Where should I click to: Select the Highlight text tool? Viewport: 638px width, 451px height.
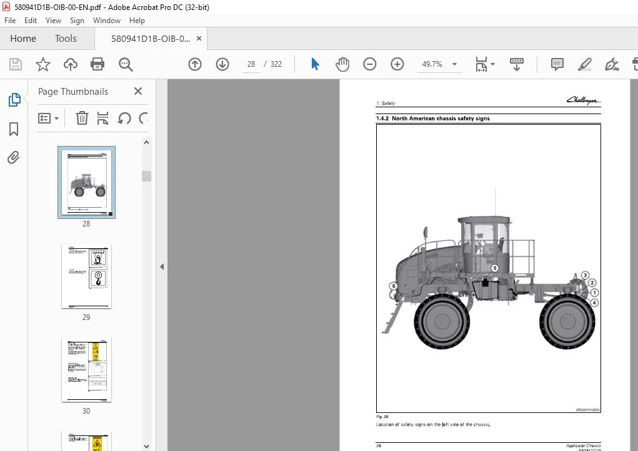click(x=585, y=64)
